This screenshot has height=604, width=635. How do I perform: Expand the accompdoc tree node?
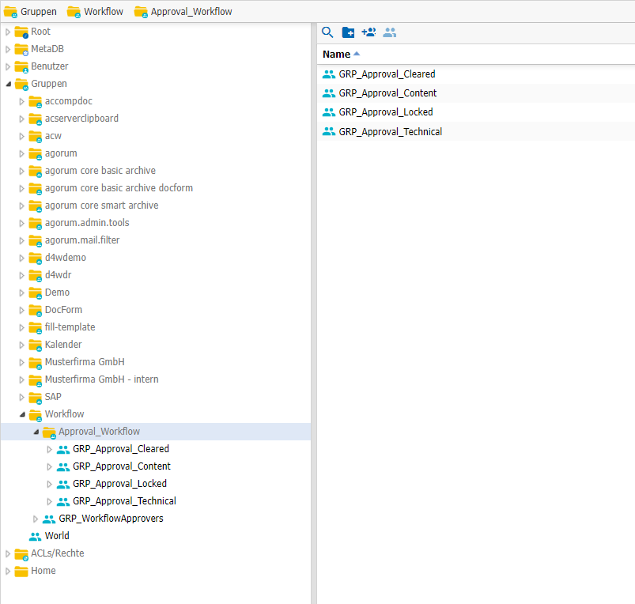point(22,102)
